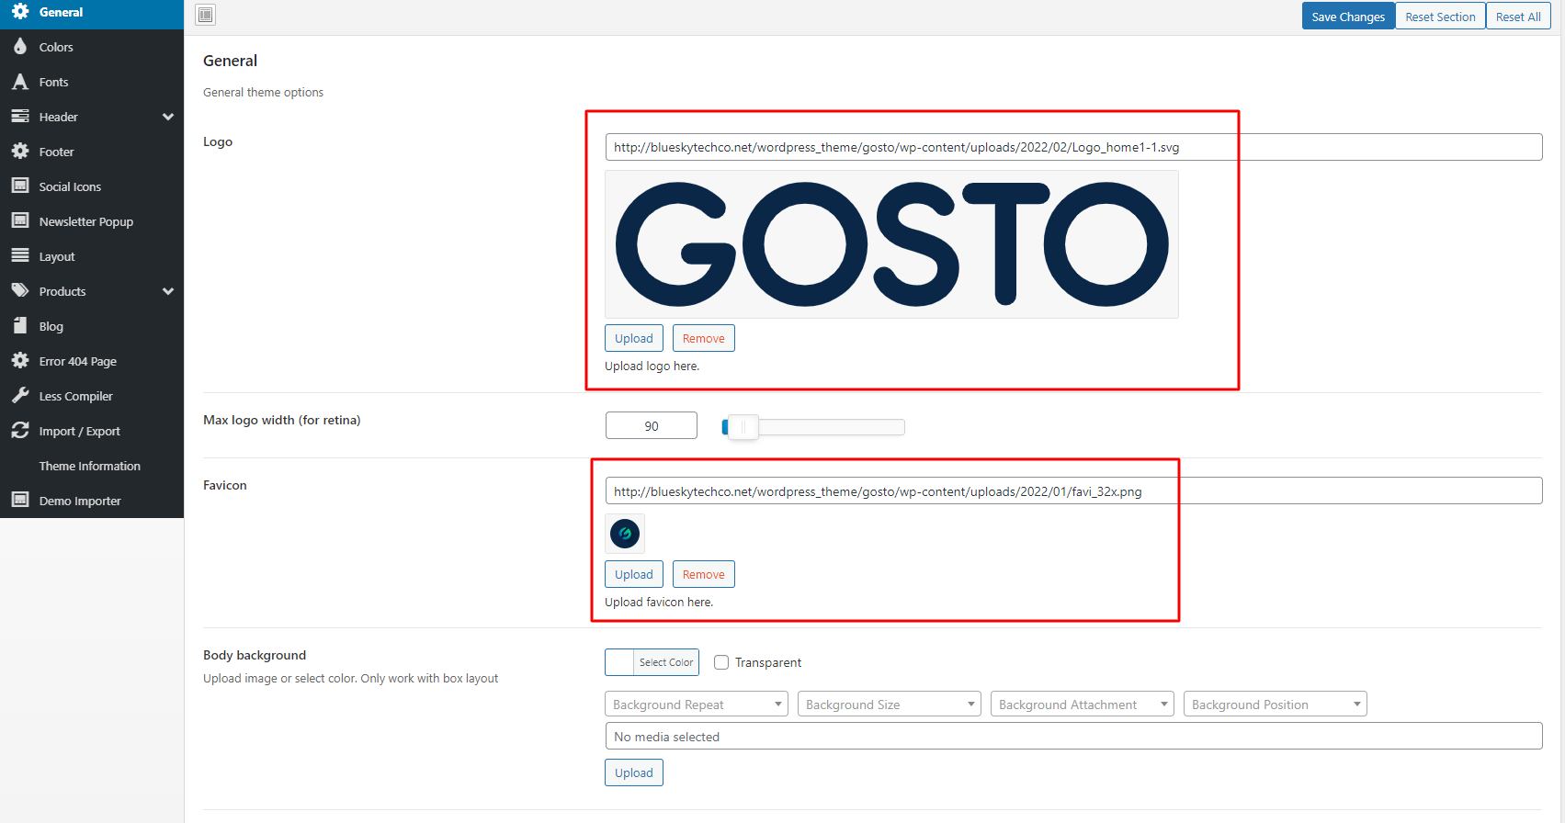Image resolution: width=1565 pixels, height=823 pixels.
Task: Click the max logo width slider handle
Action: click(743, 427)
